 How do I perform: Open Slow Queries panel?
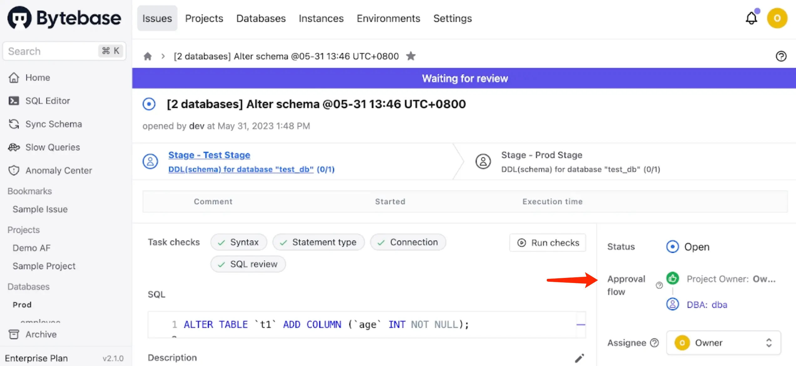tap(52, 147)
